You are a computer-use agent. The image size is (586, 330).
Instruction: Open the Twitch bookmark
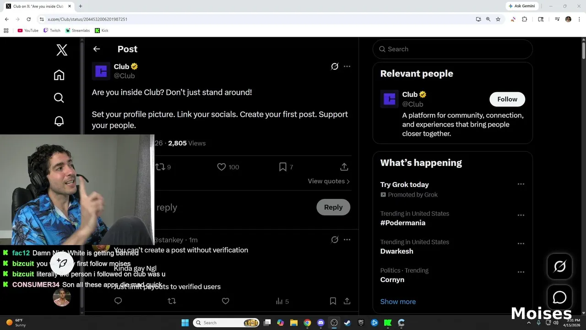[x=52, y=30]
